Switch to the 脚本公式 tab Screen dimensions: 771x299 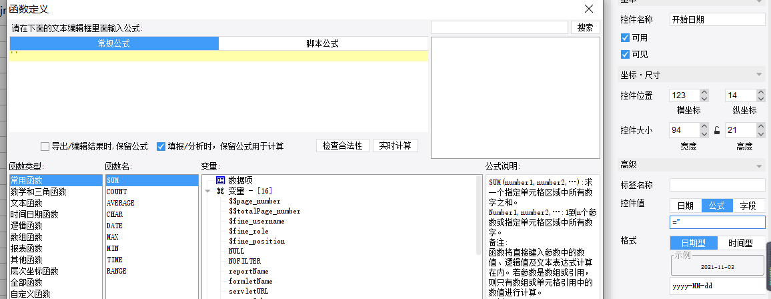323,43
